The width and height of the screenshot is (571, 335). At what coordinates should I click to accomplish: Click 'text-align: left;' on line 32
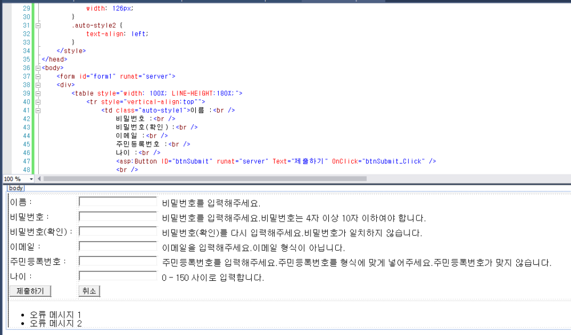117,34
